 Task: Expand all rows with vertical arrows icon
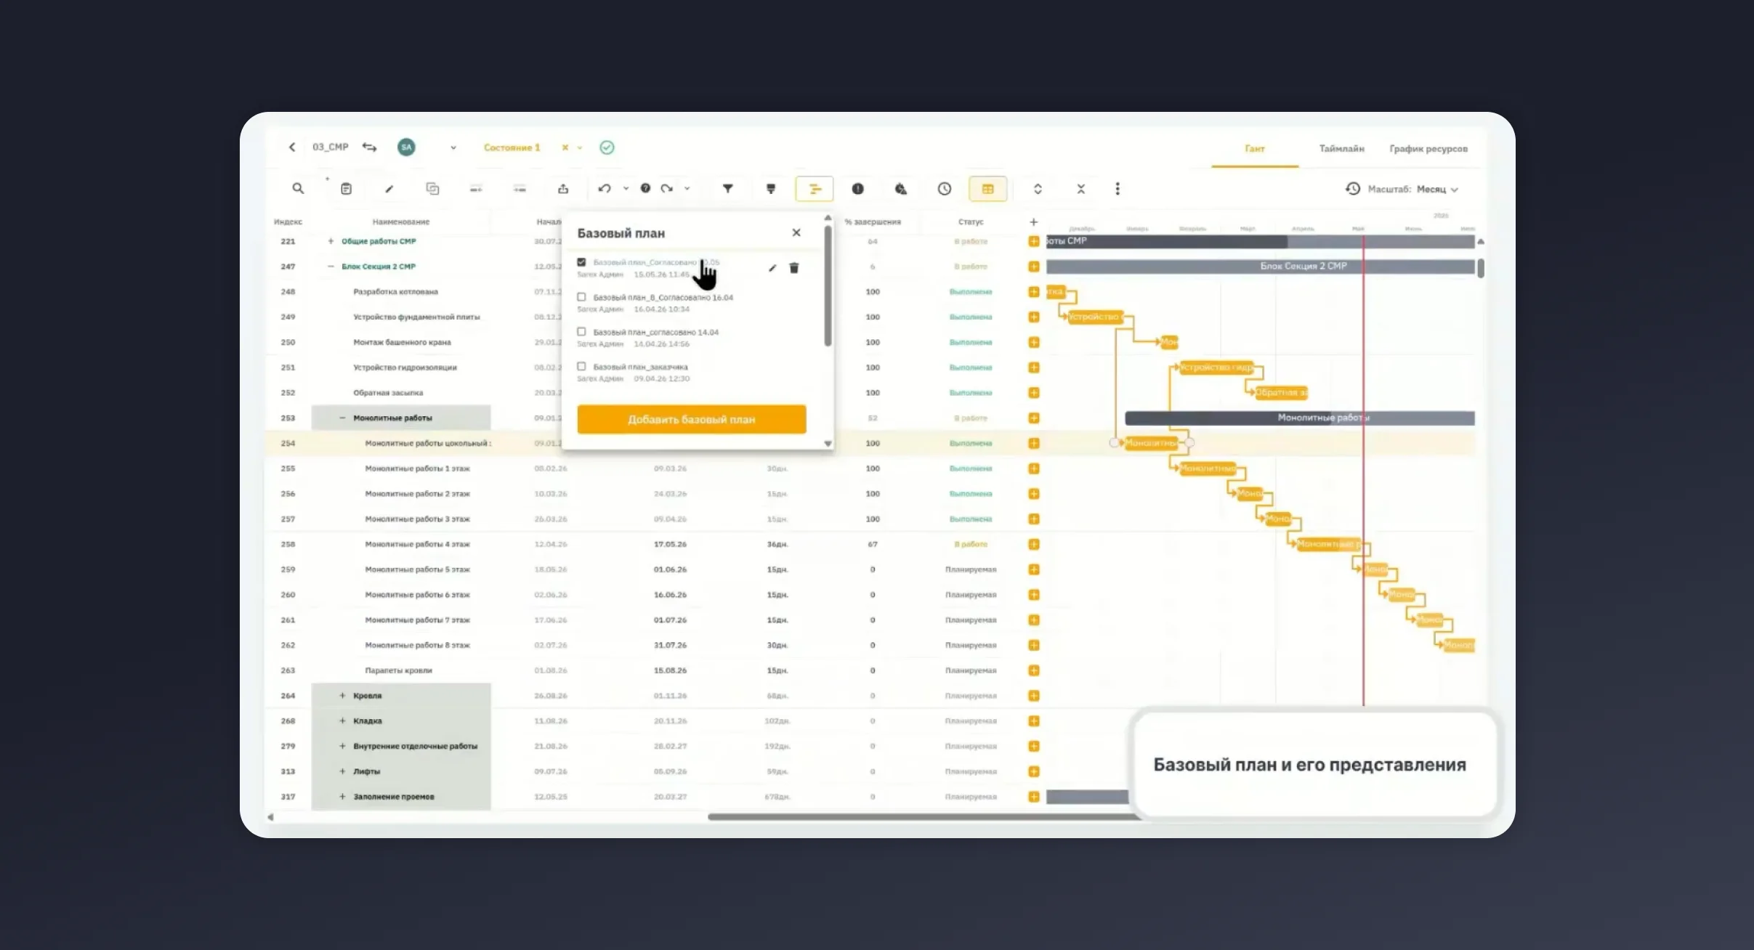point(1038,189)
